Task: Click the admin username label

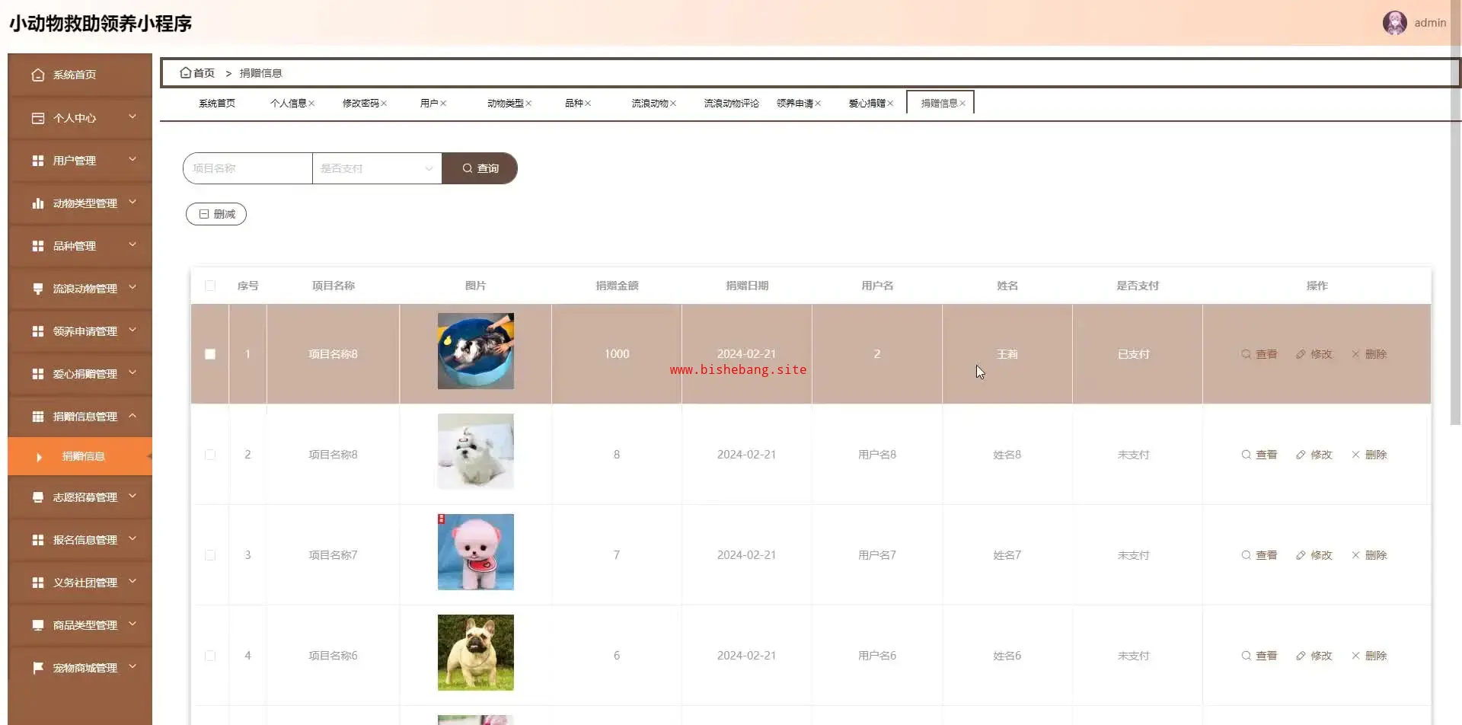Action: (x=1430, y=23)
